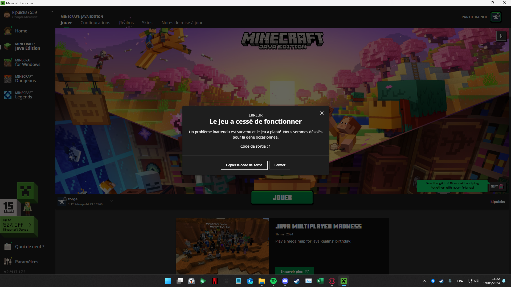Open the network tray icon
Screen dimensions: 511x287
click(470, 281)
